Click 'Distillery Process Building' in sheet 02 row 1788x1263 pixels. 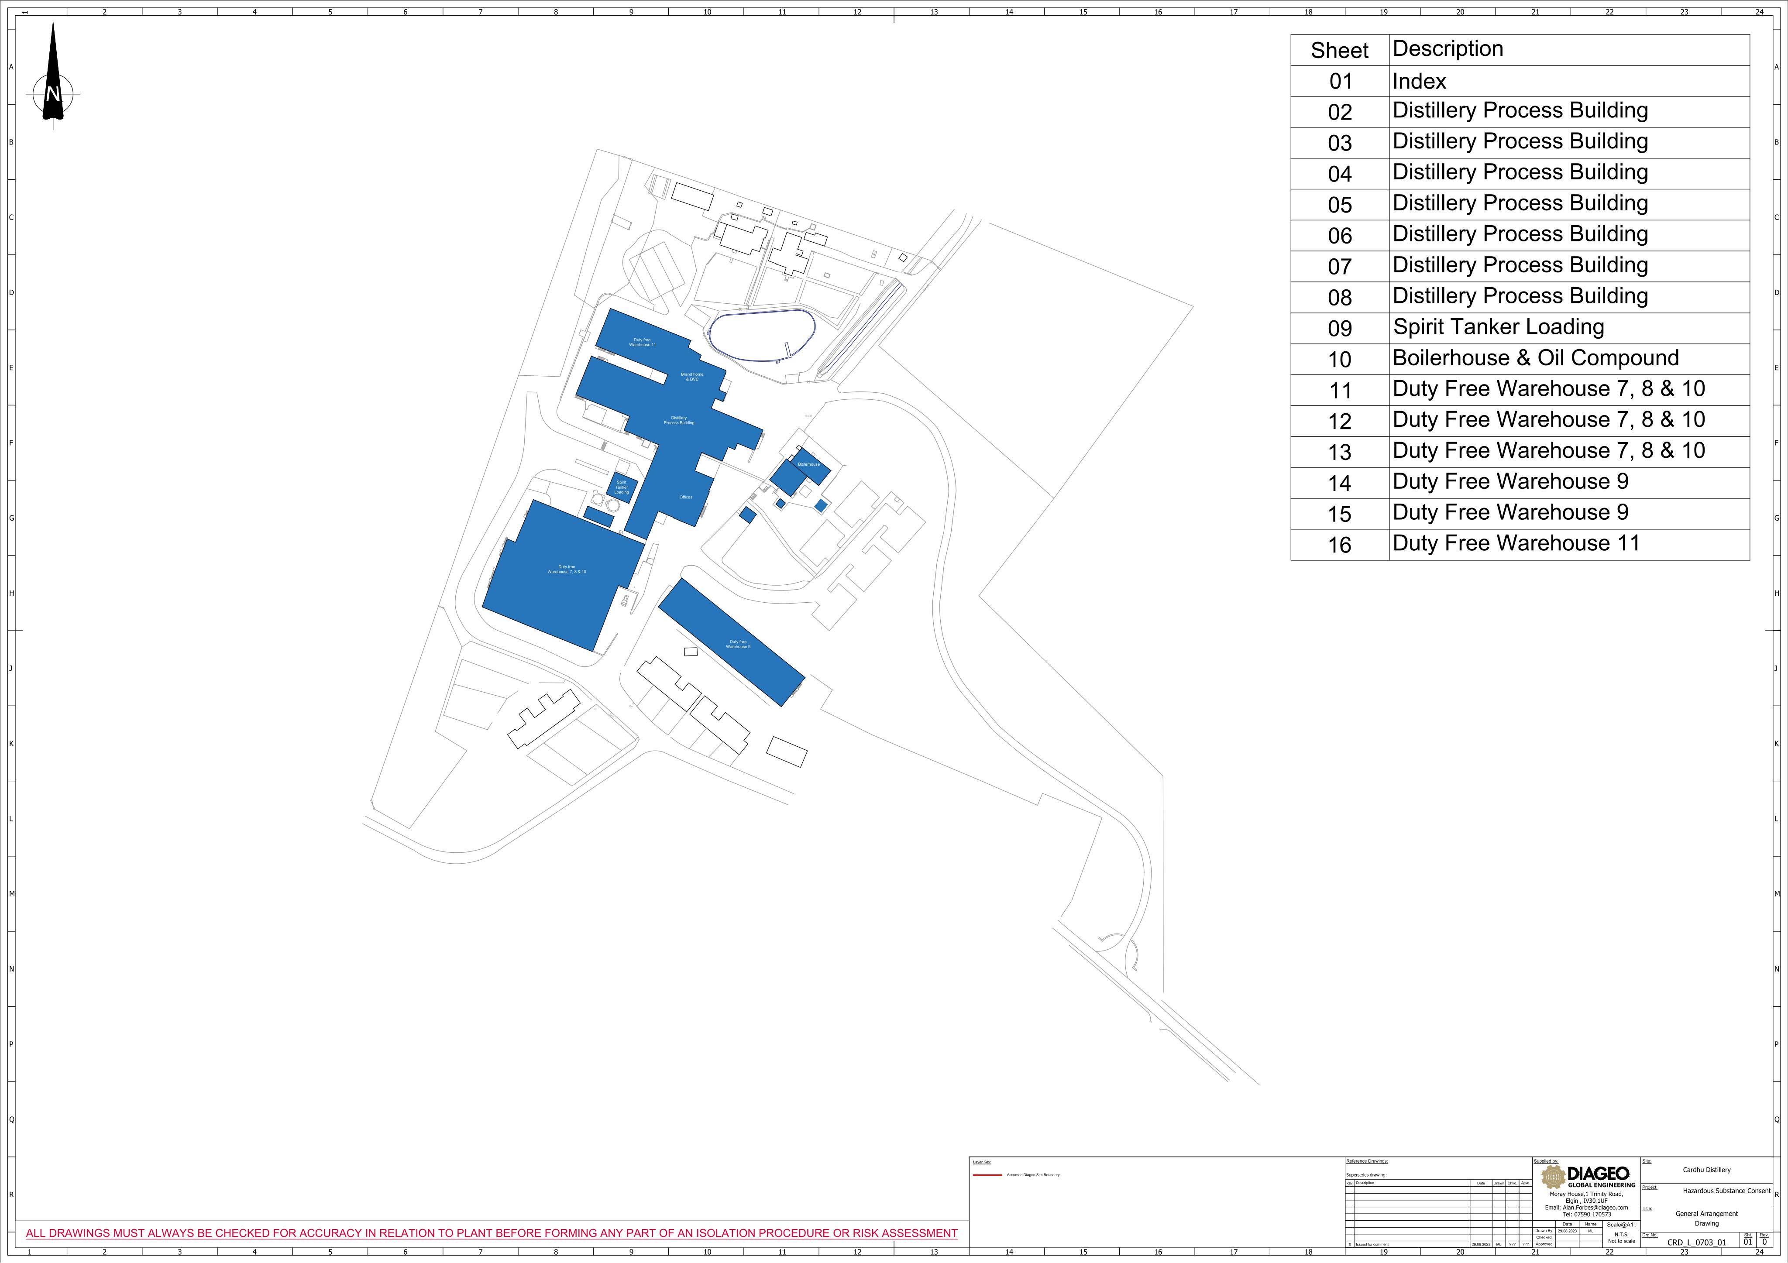click(1520, 110)
